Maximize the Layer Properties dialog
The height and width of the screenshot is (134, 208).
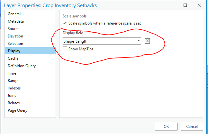(185, 5)
